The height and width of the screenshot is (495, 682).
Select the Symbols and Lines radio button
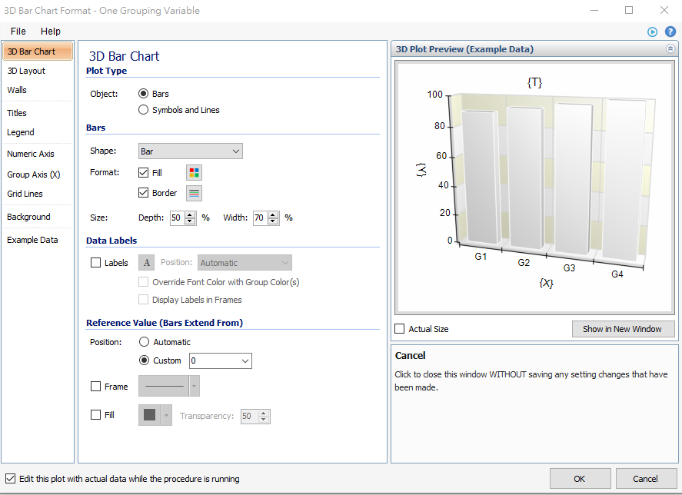(x=143, y=110)
